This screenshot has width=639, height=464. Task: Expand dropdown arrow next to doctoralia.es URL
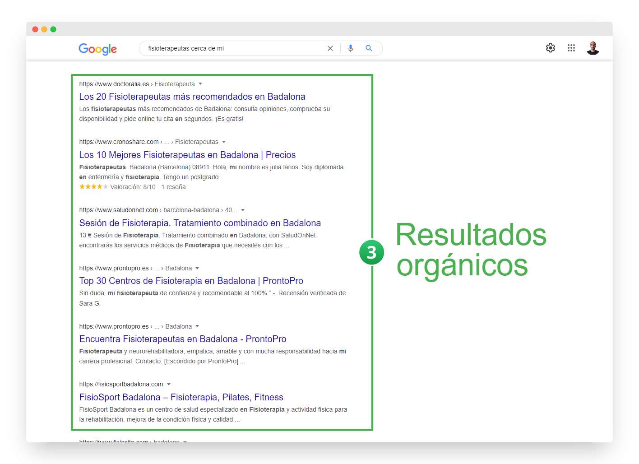[200, 84]
